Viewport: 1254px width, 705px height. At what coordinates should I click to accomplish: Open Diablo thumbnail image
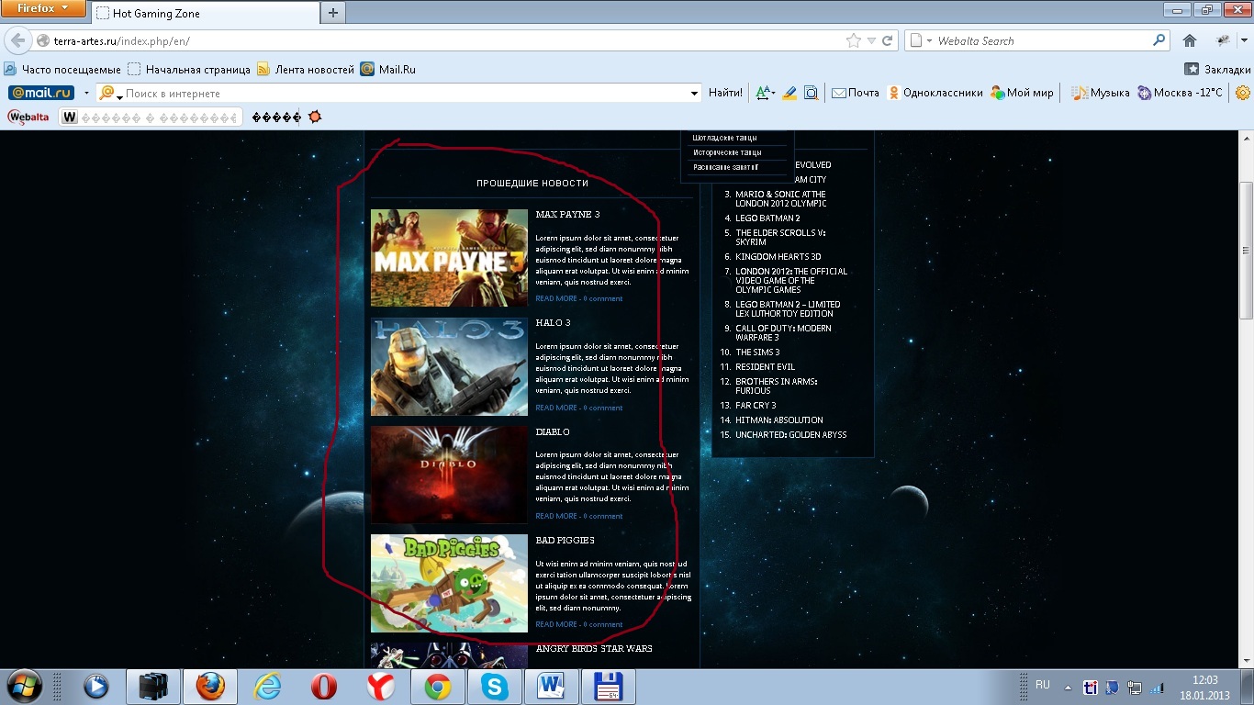pyautogui.click(x=449, y=475)
